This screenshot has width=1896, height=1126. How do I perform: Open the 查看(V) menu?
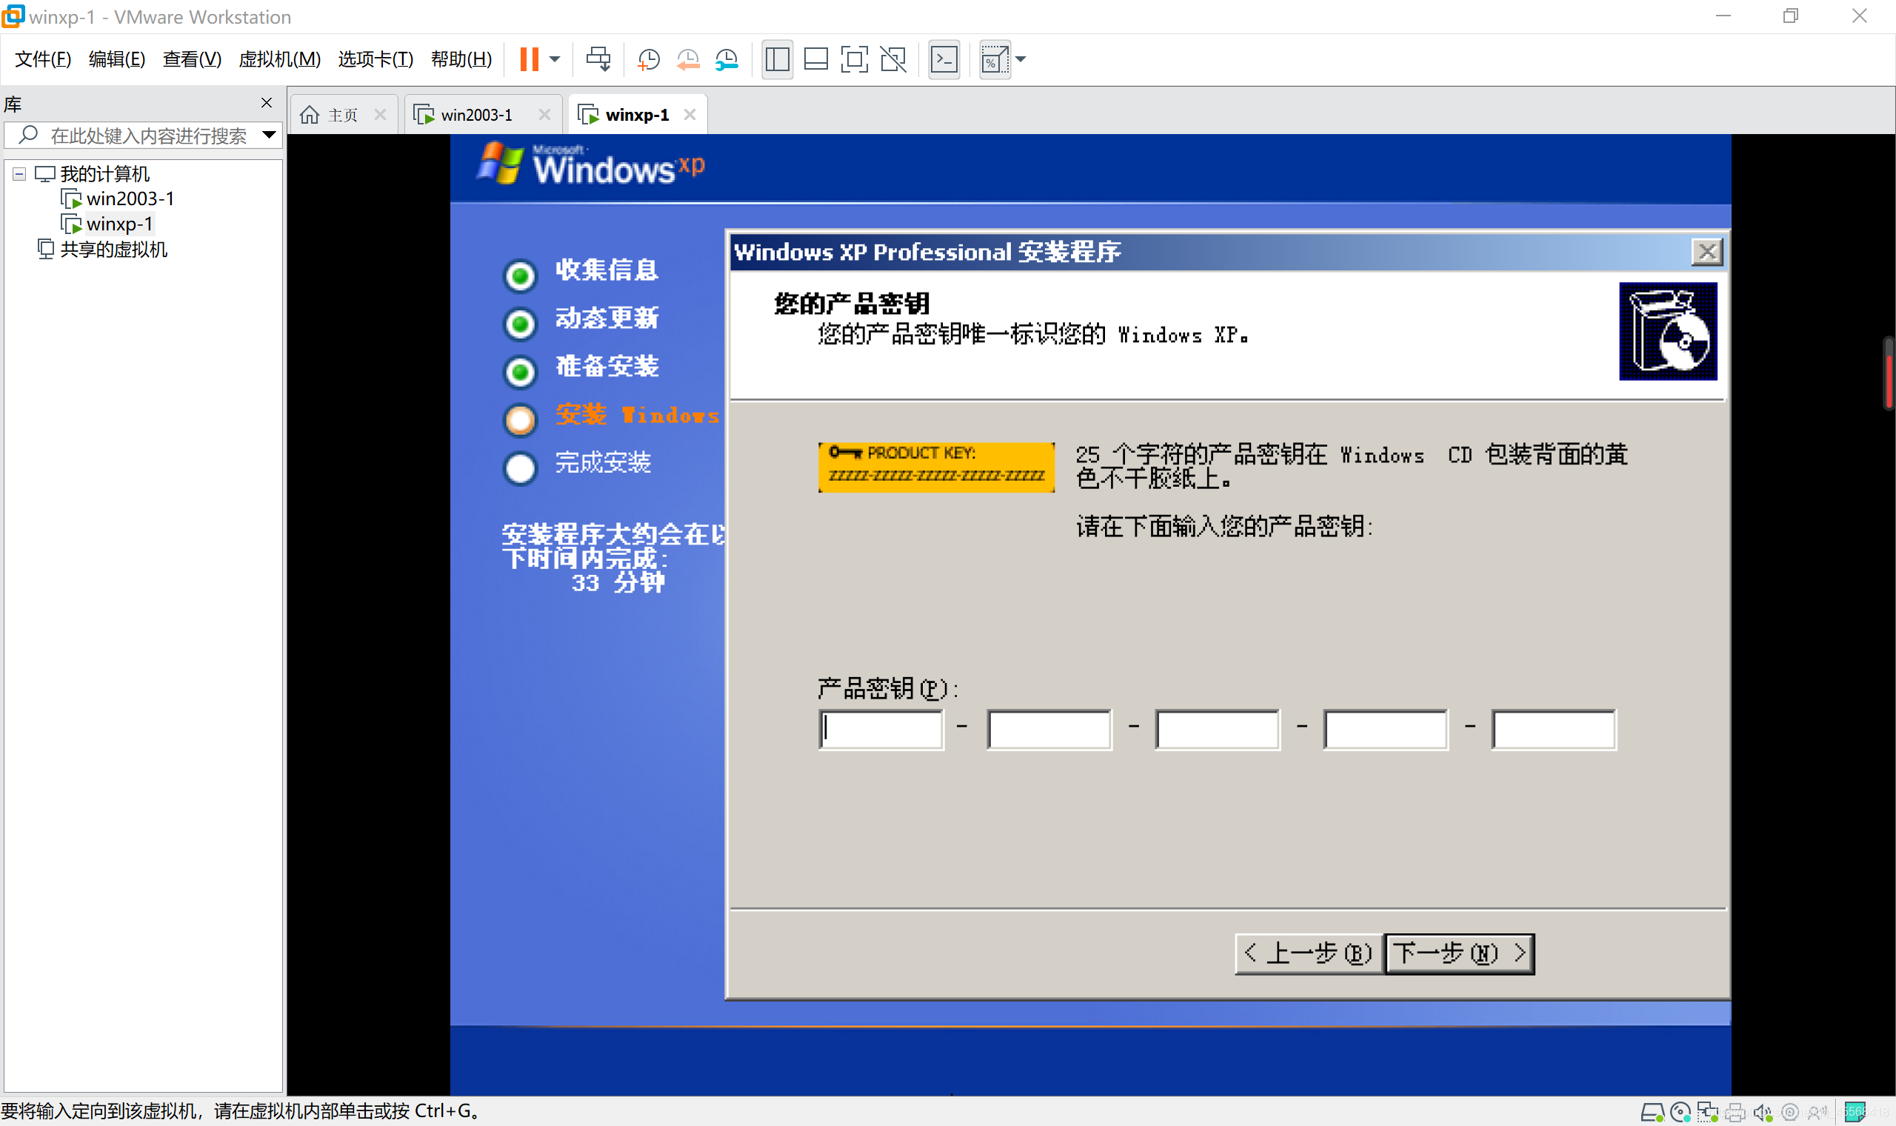(x=191, y=59)
